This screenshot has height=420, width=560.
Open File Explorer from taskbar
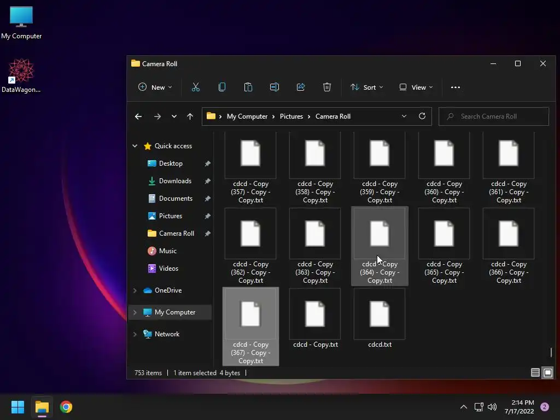point(42,407)
